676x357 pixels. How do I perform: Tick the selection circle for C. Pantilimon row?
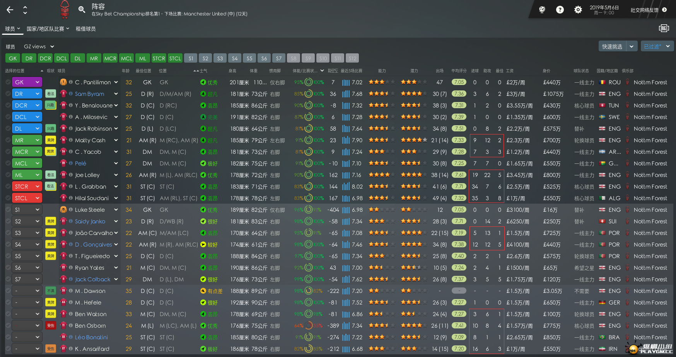click(8, 82)
